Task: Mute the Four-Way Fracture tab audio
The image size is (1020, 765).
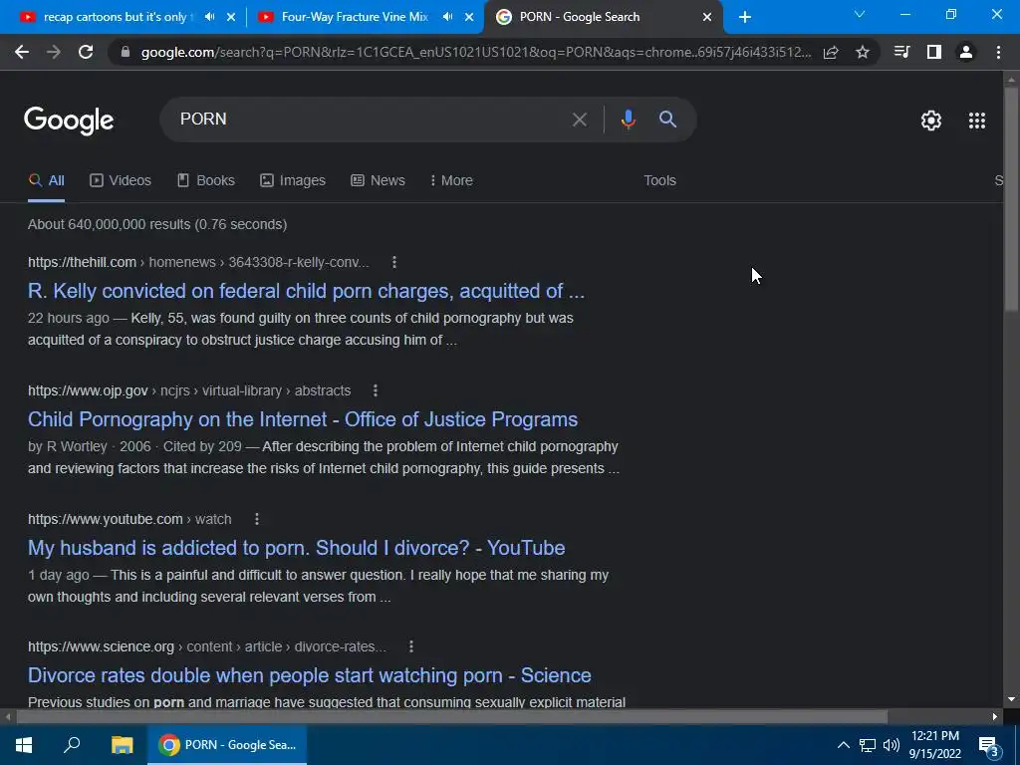Action: coord(447,17)
